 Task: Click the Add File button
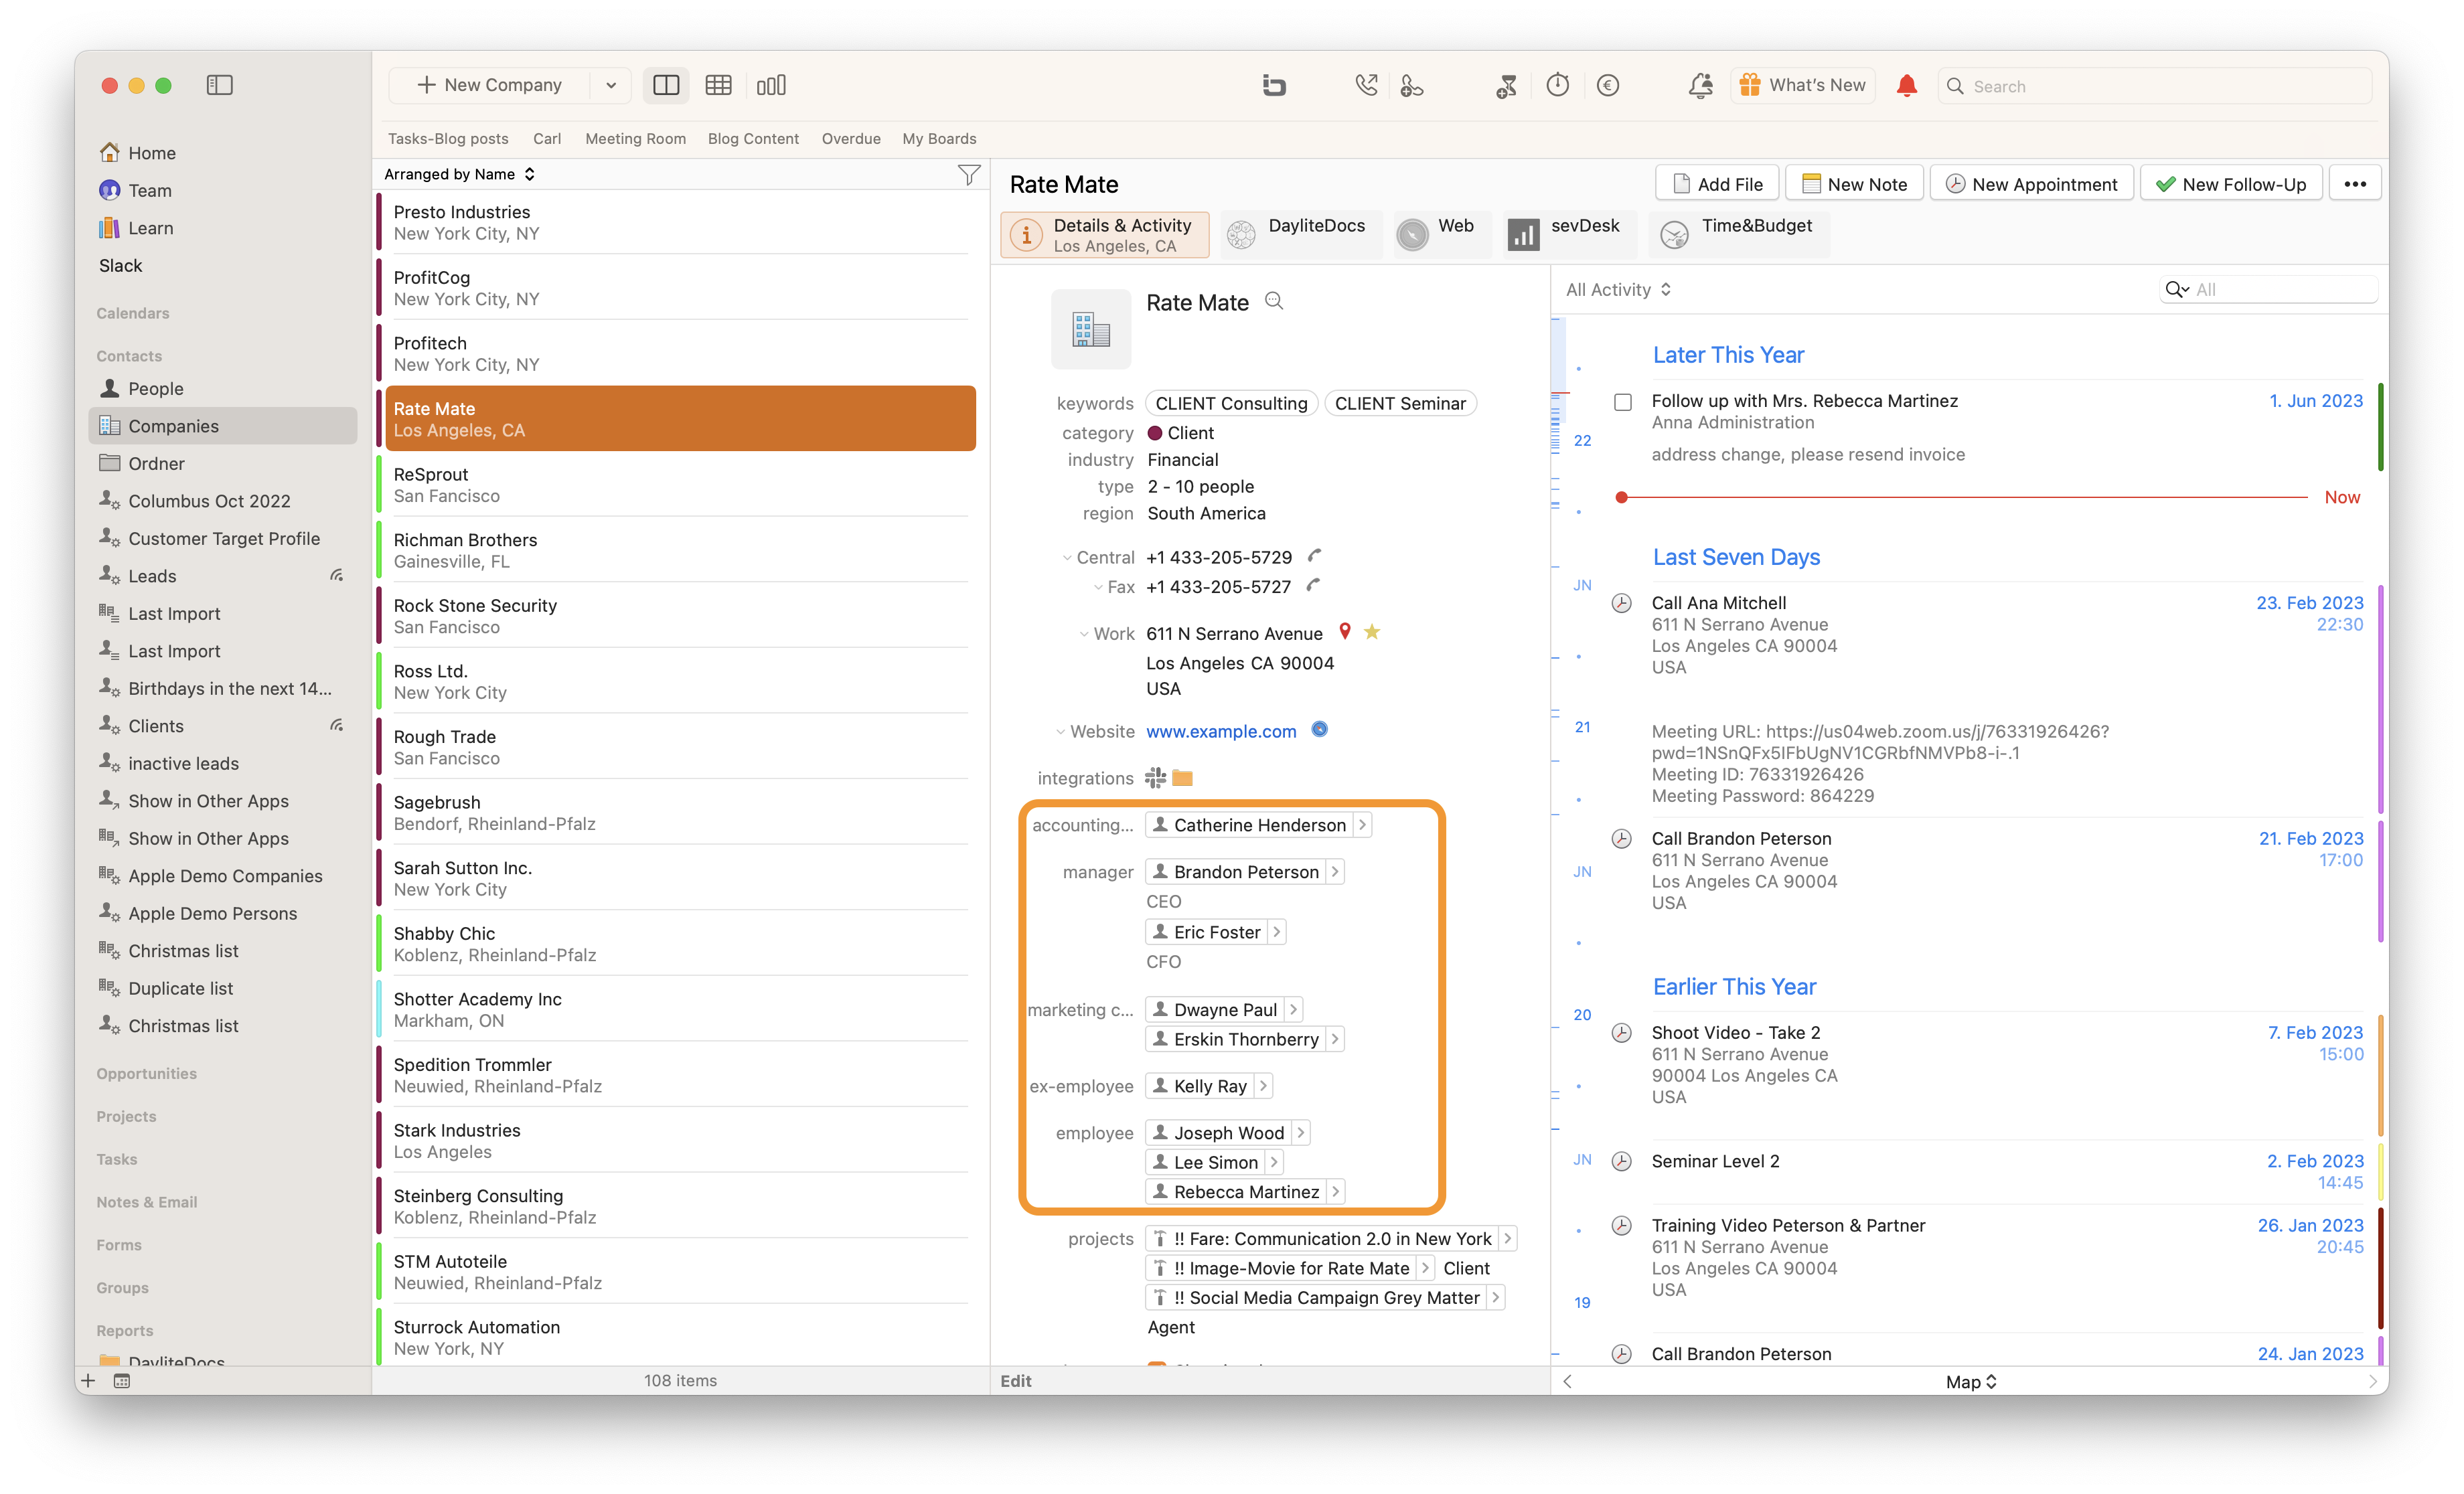coord(1717,184)
